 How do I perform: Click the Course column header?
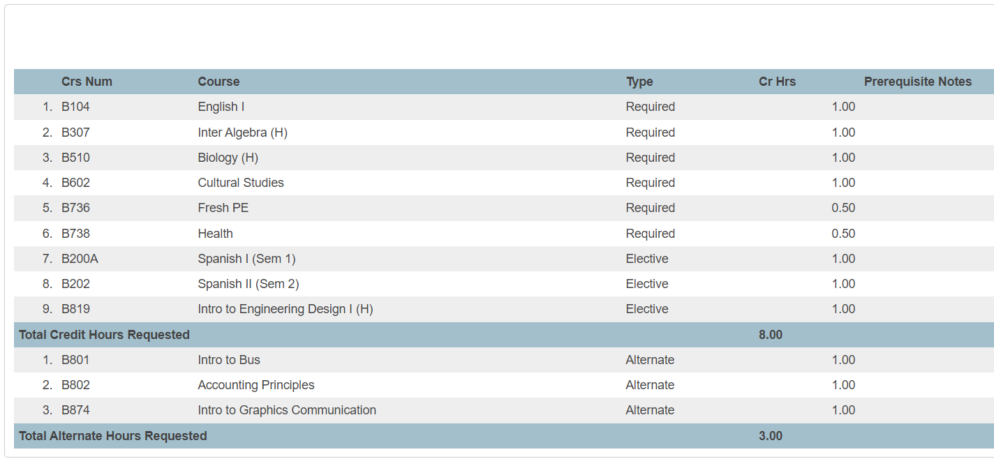[218, 82]
